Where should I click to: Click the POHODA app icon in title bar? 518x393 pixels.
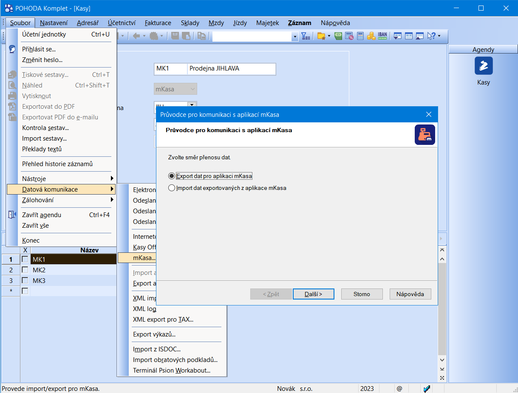[x=8, y=8]
